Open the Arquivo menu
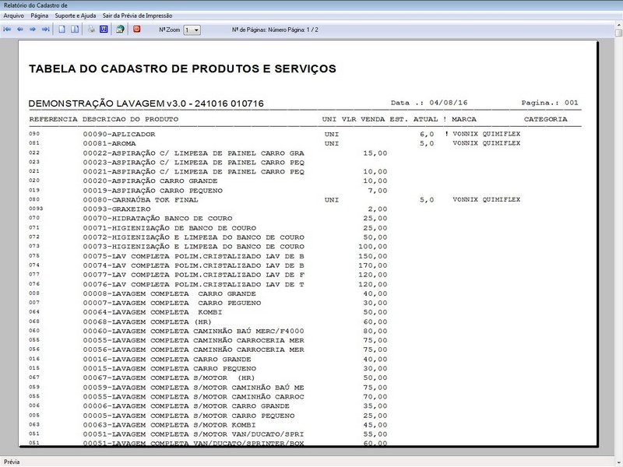The width and height of the screenshot is (623, 467). click(x=16, y=13)
